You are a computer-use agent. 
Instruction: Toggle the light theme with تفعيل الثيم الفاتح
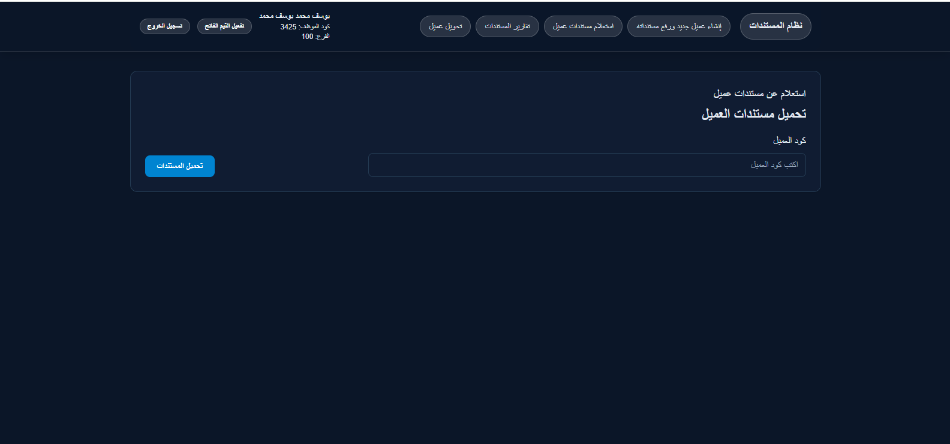click(x=224, y=26)
